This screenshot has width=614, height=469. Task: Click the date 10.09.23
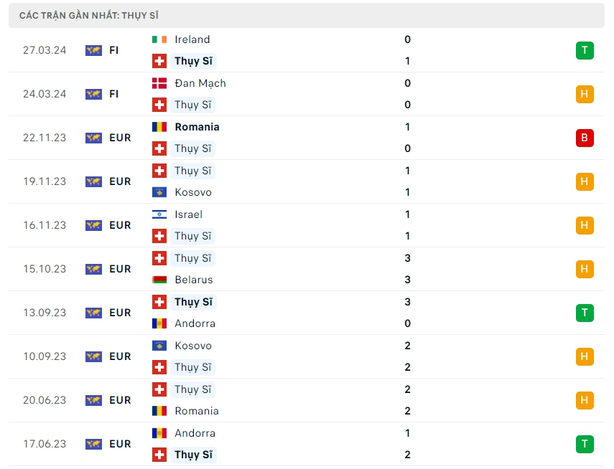(45, 356)
